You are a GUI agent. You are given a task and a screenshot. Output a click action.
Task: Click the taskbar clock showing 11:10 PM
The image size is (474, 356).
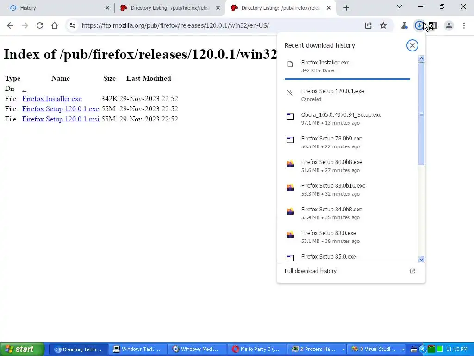[456, 349]
